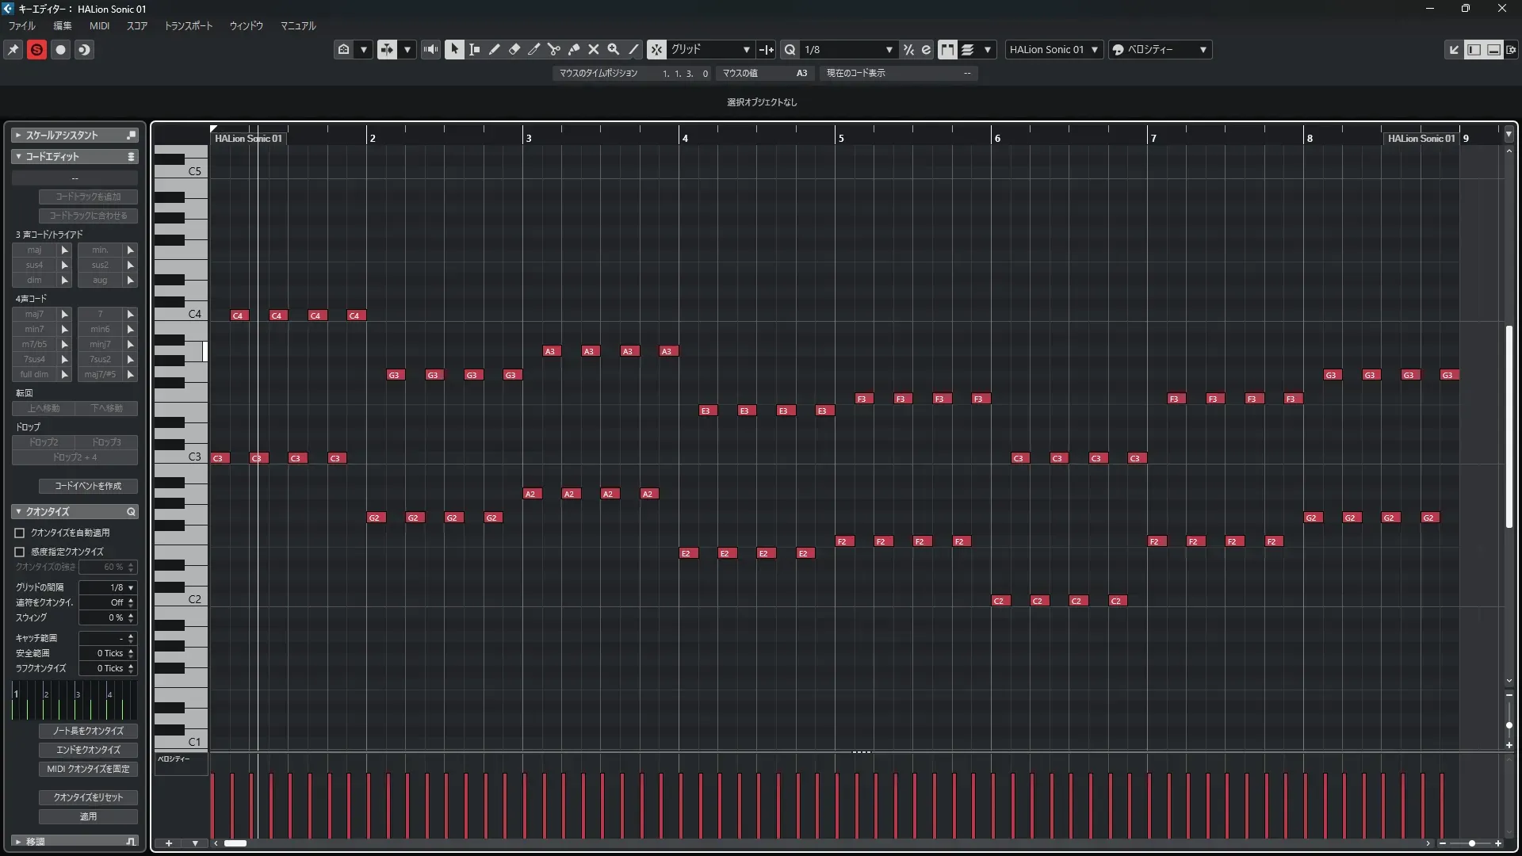Enable sensitivity-based quantize checkbox
1522x856 pixels.
(20, 552)
